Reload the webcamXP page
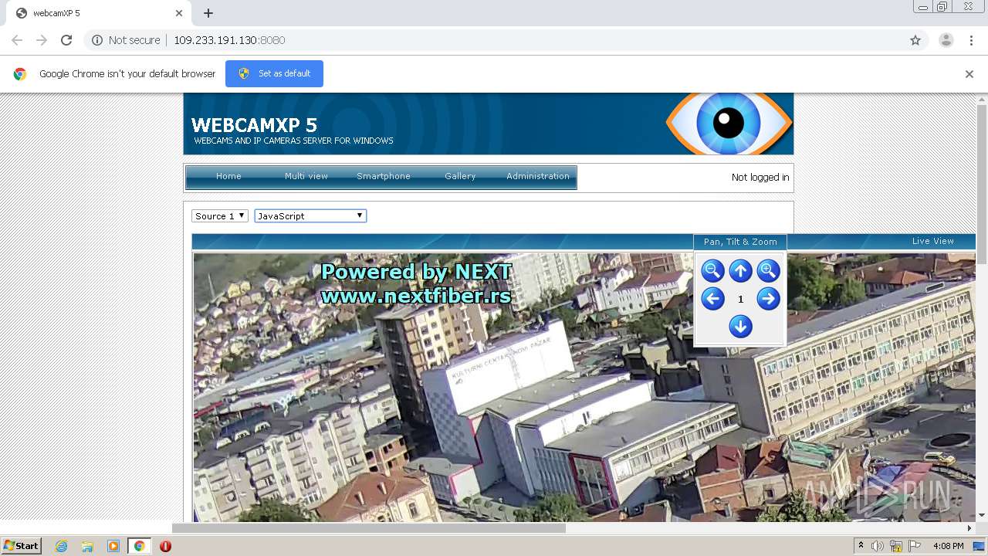The width and height of the screenshot is (988, 556). click(x=66, y=40)
